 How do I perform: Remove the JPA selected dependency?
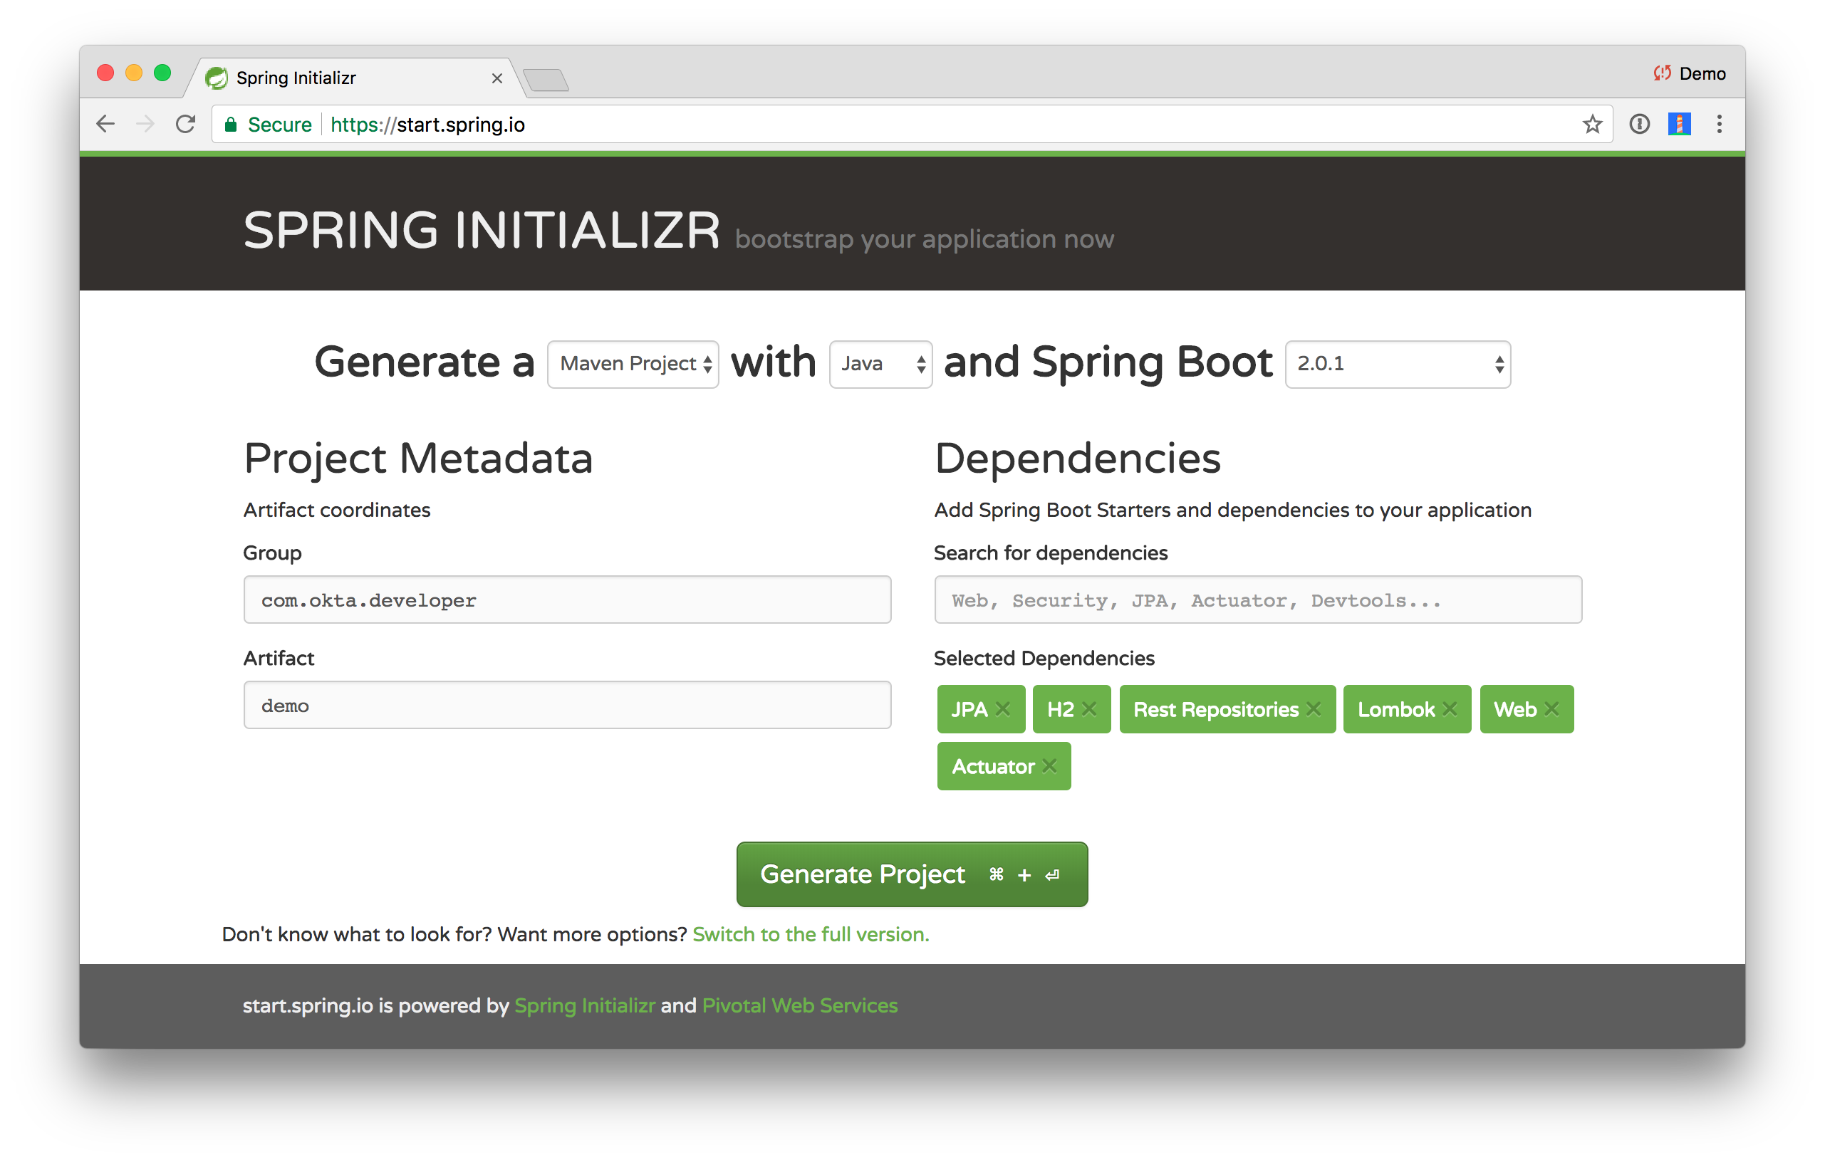pyautogui.click(x=1003, y=708)
